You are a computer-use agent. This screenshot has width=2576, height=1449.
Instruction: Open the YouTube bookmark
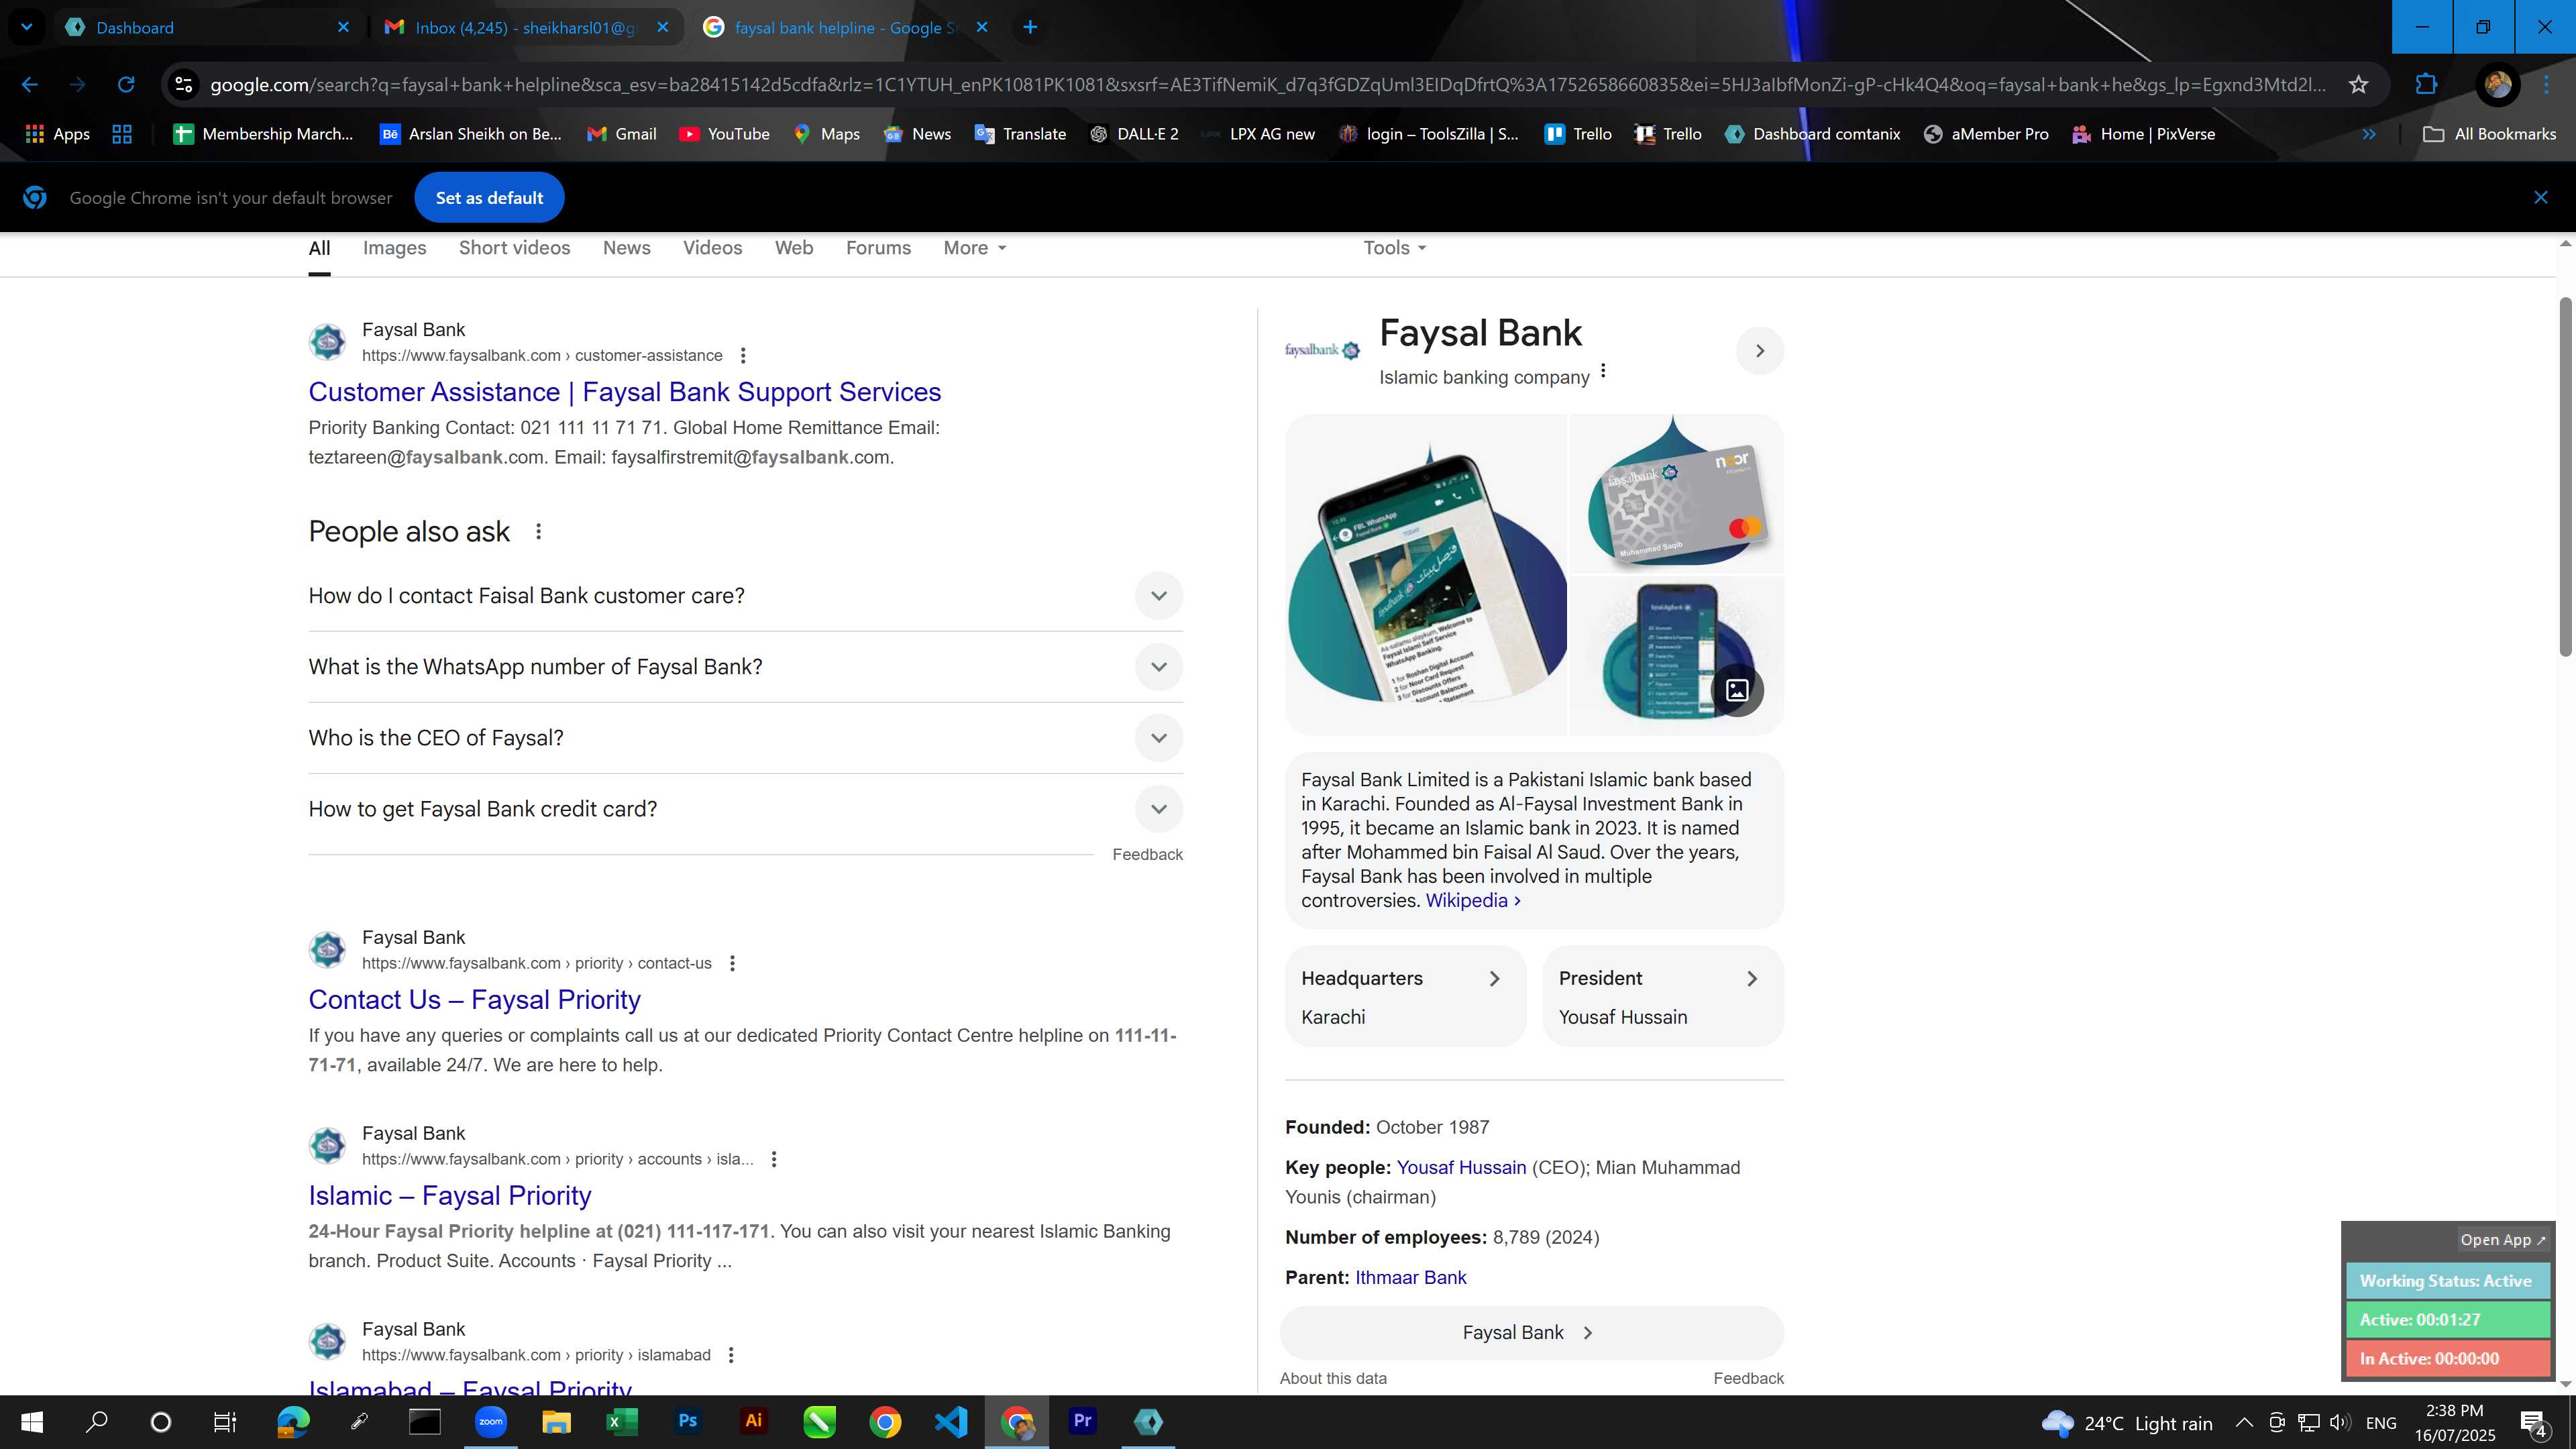(x=724, y=134)
